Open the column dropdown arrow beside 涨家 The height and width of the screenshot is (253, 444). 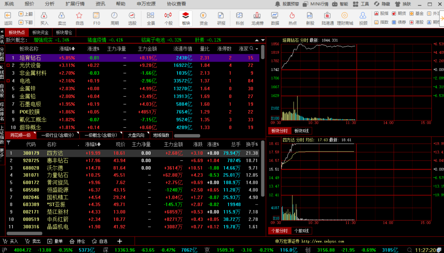click(256, 49)
